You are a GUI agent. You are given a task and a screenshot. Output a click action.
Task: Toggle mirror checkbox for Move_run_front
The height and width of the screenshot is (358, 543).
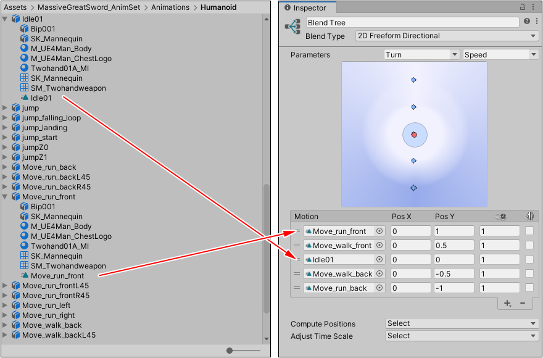[529, 231]
